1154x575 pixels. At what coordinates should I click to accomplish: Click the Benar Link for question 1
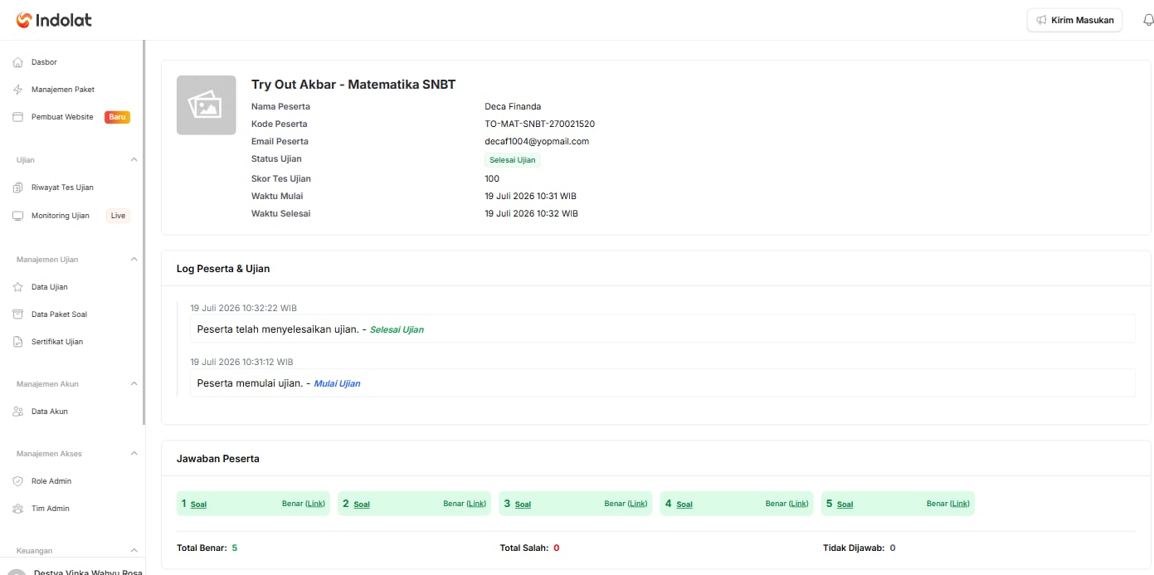(x=315, y=504)
